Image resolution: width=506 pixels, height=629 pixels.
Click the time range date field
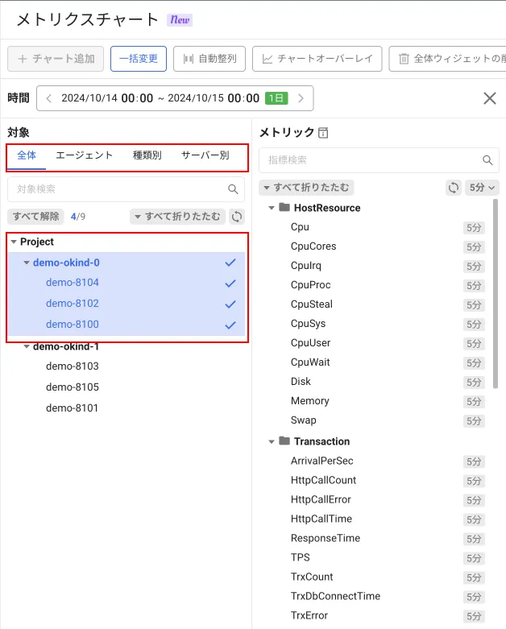(175, 98)
